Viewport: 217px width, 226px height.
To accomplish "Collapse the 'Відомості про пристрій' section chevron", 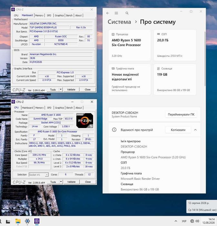I will click(x=195, y=130).
